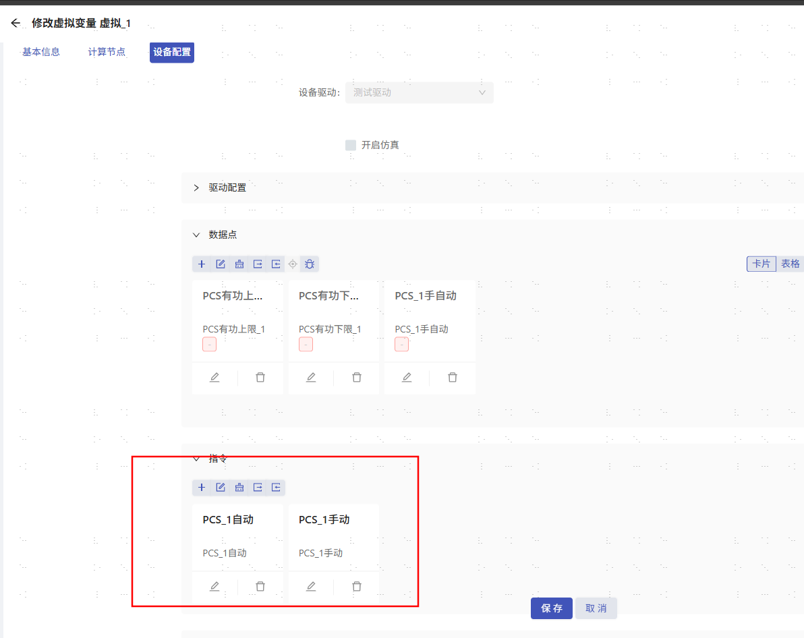Click the clear broom icon in 数据点 toolbar
Image resolution: width=804 pixels, height=638 pixels.
[x=239, y=264]
